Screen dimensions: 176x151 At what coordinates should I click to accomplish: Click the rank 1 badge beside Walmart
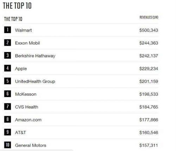[x=7, y=30]
